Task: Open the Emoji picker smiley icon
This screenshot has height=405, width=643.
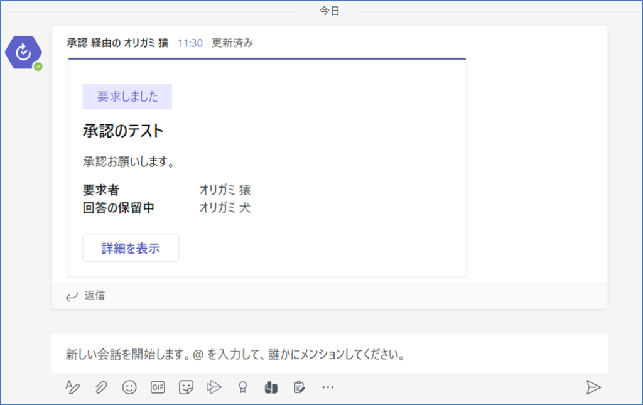Action: tap(129, 387)
